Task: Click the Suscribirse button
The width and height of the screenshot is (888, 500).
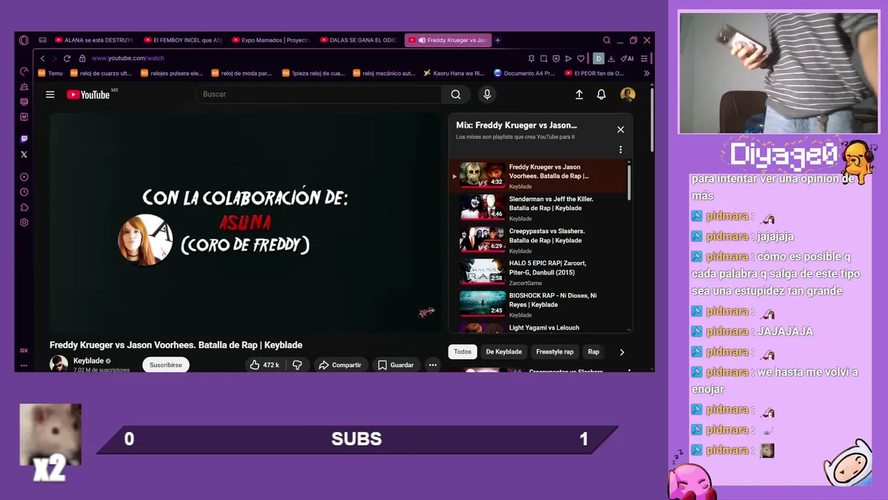Action: (x=166, y=365)
